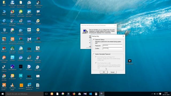Open the Vbs To Exe shortcut
171x96 pixels.
(38, 68)
